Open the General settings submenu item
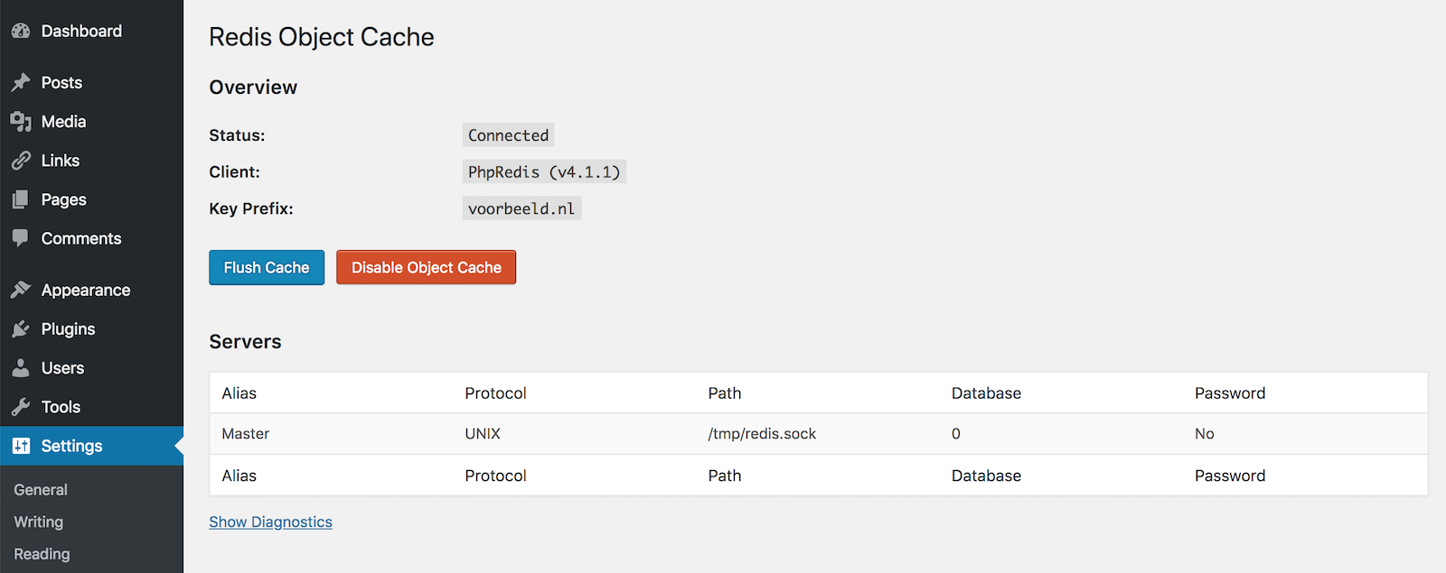Image resolution: width=1446 pixels, height=573 pixels. [41, 490]
